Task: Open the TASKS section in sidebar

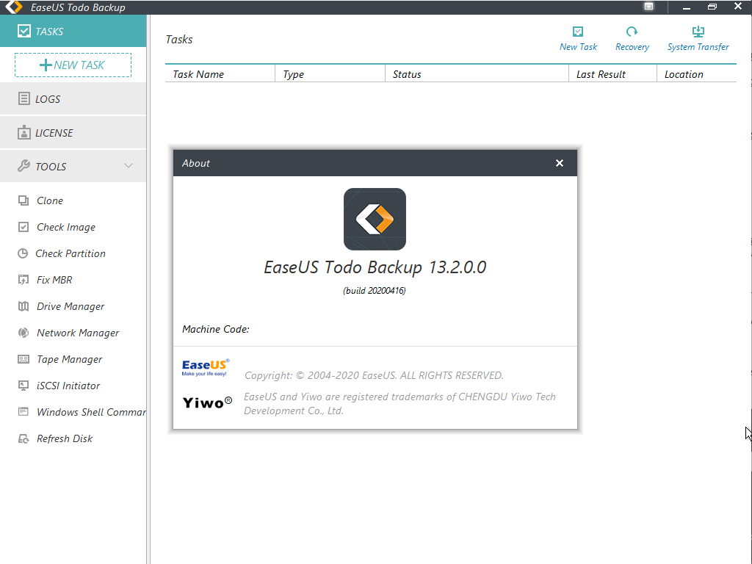Action: coord(73,31)
